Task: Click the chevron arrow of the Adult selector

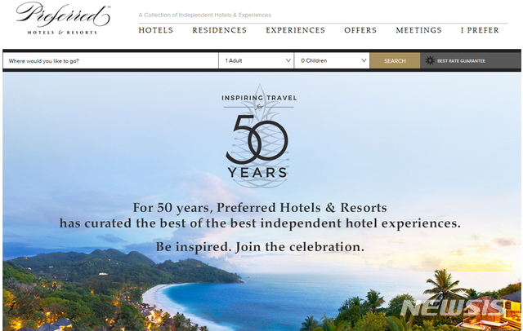Action: click(288, 60)
